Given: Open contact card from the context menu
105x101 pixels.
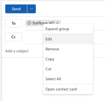Looking at the screenshot, I should 68,89.
